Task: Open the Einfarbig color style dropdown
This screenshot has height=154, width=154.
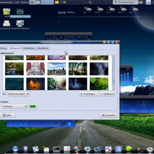Action: click(x=15, y=106)
